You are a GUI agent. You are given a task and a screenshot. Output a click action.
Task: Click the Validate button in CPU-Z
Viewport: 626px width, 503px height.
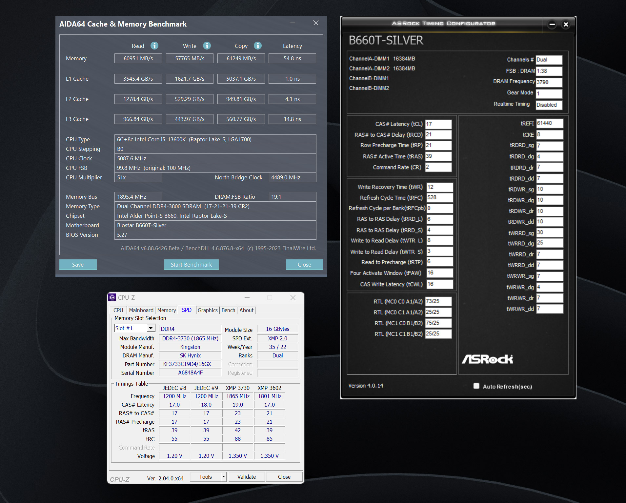247,477
